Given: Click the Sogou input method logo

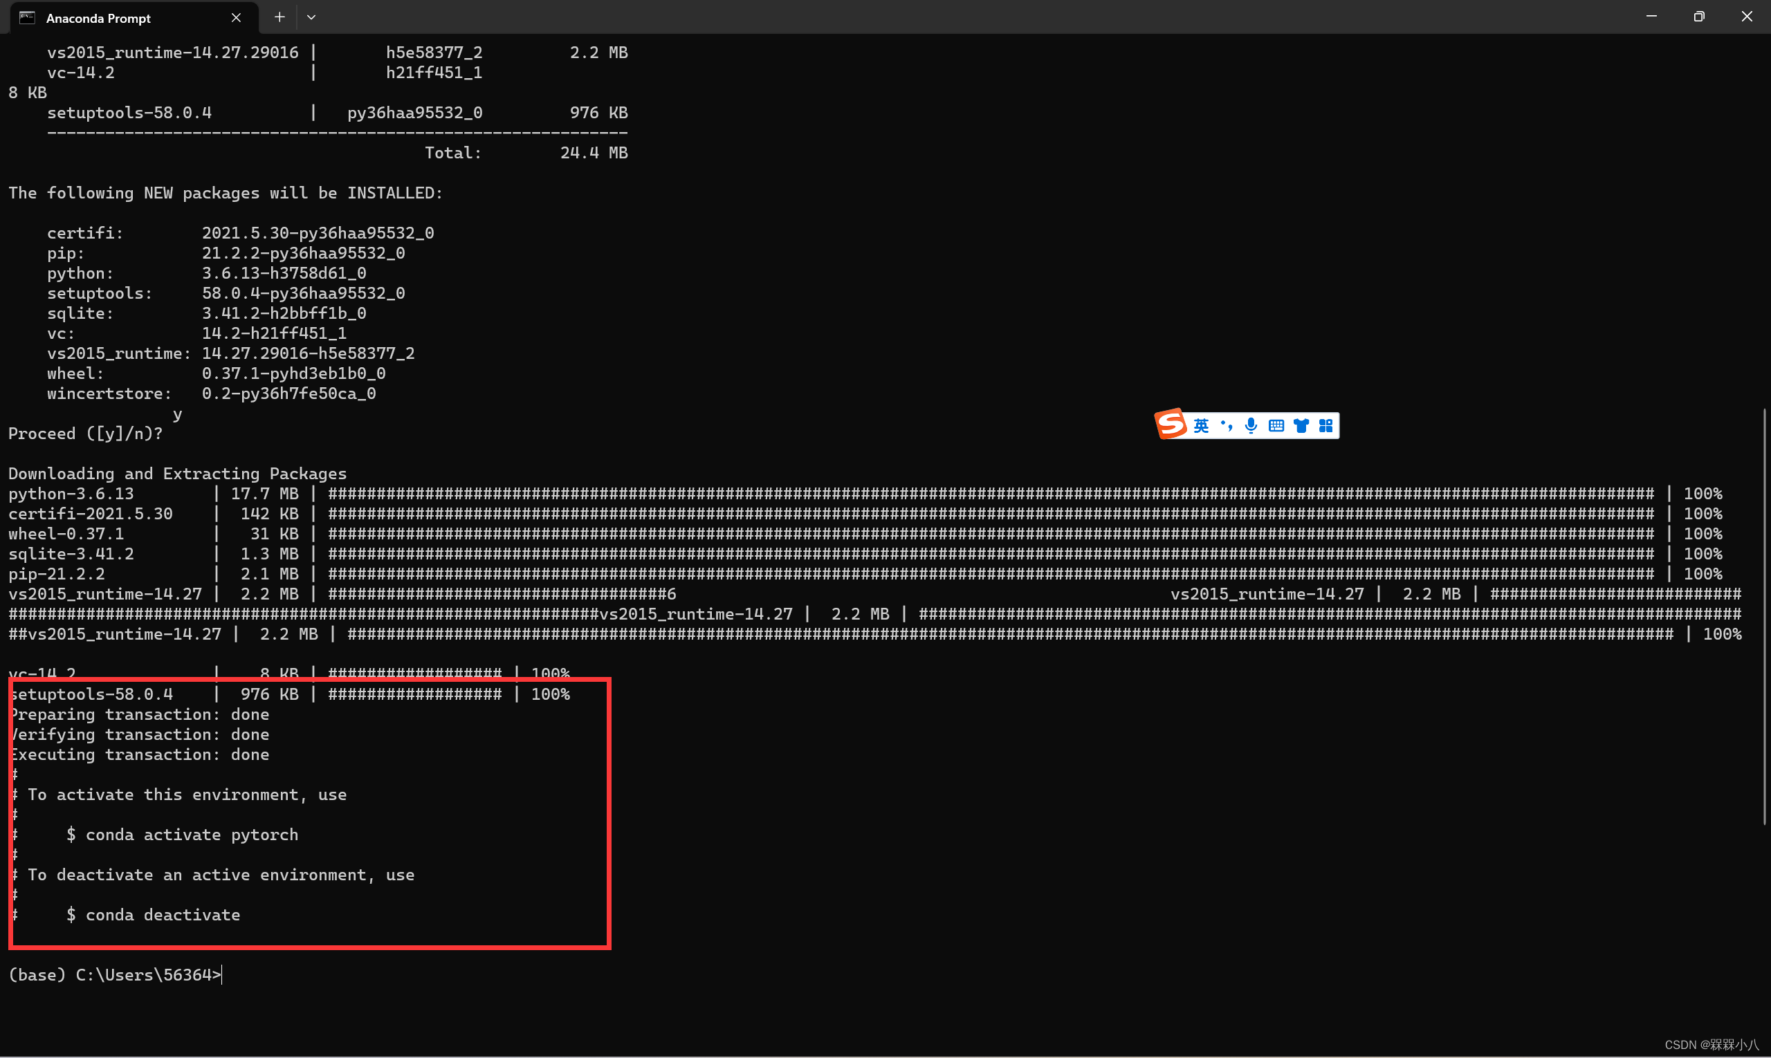Looking at the screenshot, I should 1171,424.
